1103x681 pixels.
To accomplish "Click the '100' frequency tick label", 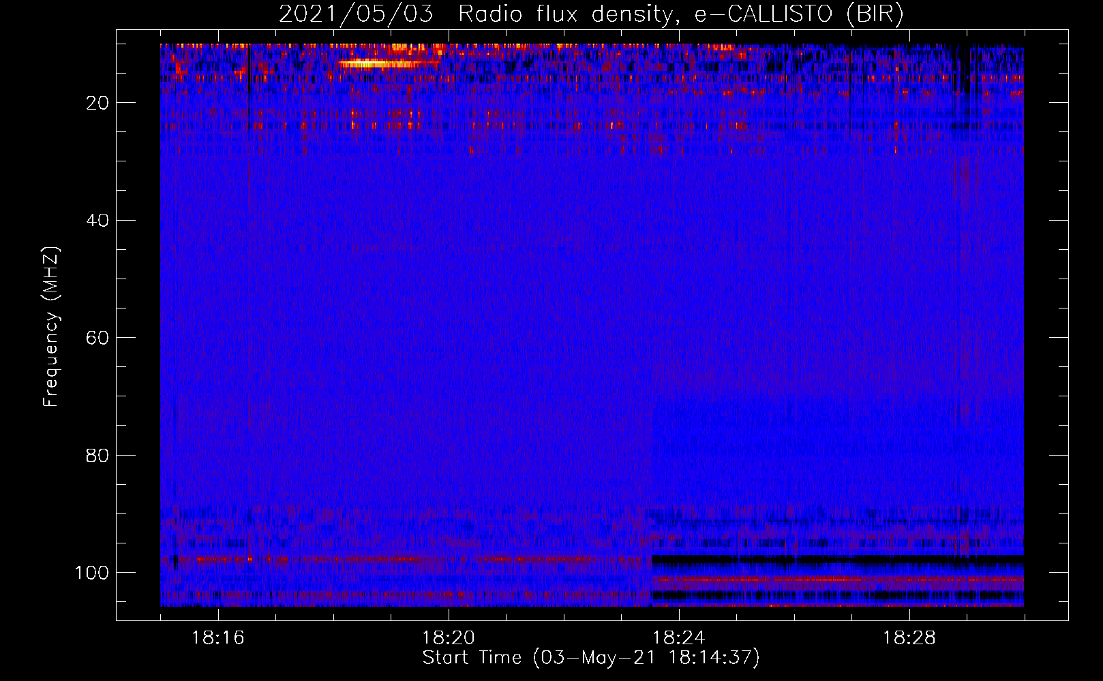I will pyautogui.click(x=92, y=573).
